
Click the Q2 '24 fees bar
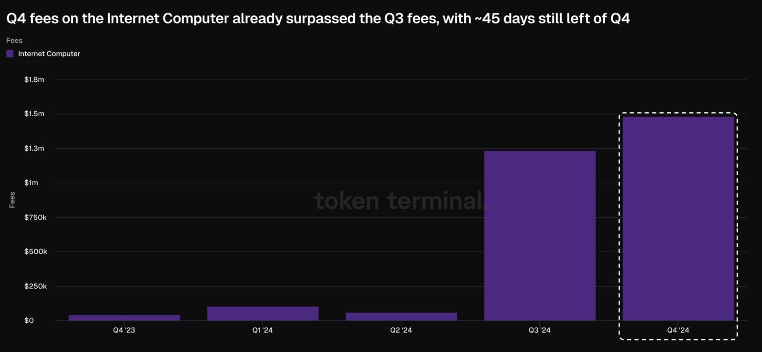pyautogui.click(x=401, y=317)
